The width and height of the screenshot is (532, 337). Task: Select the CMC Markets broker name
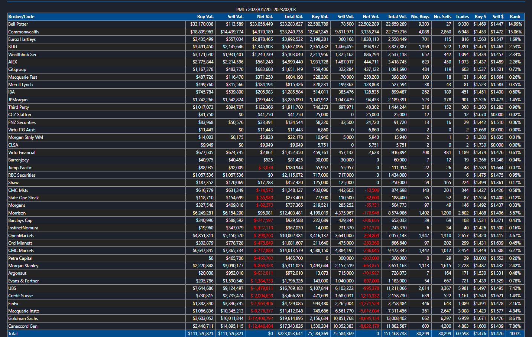[x=21, y=251]
